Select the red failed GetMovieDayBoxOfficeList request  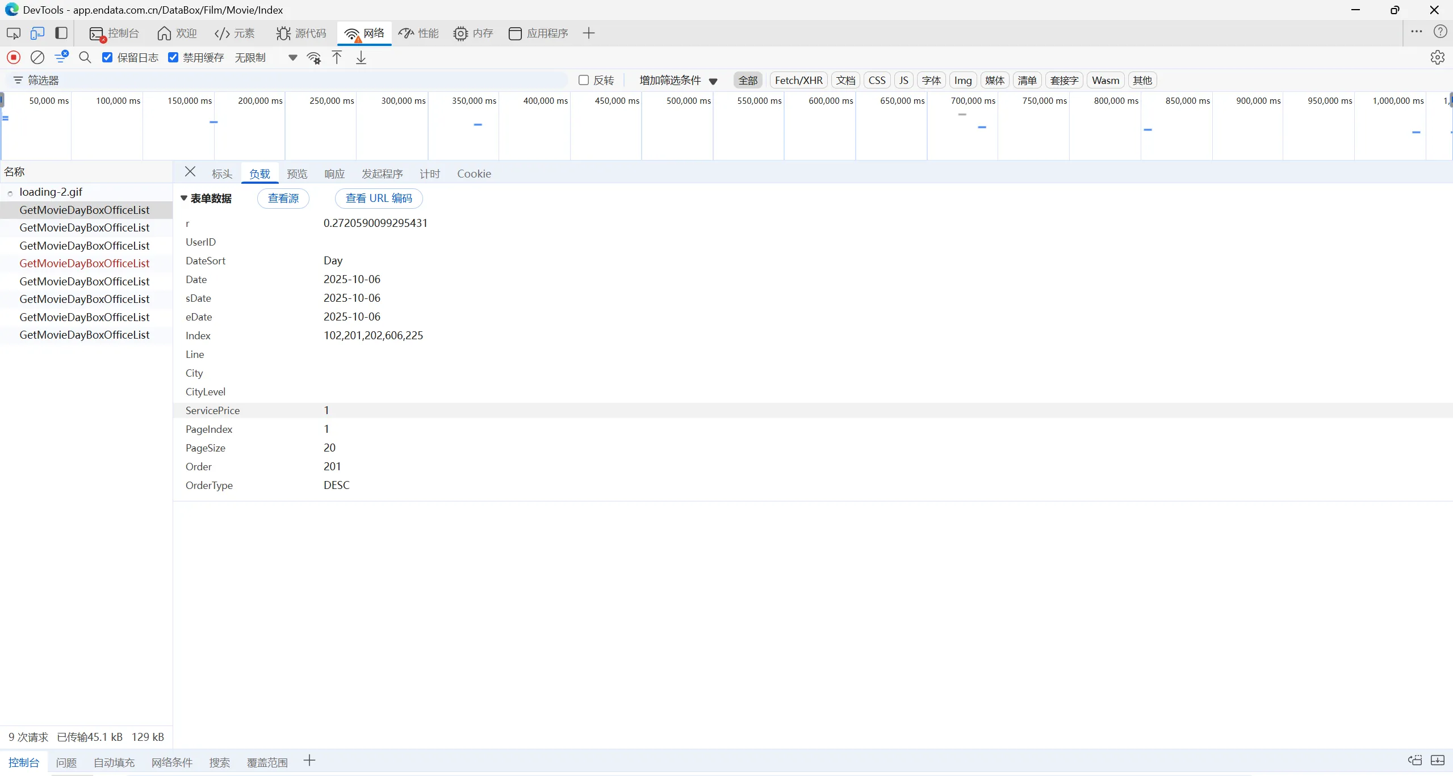(84, 263)
